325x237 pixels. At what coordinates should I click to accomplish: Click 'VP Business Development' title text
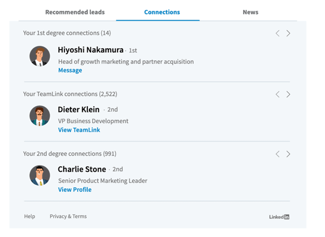[93, 121]
